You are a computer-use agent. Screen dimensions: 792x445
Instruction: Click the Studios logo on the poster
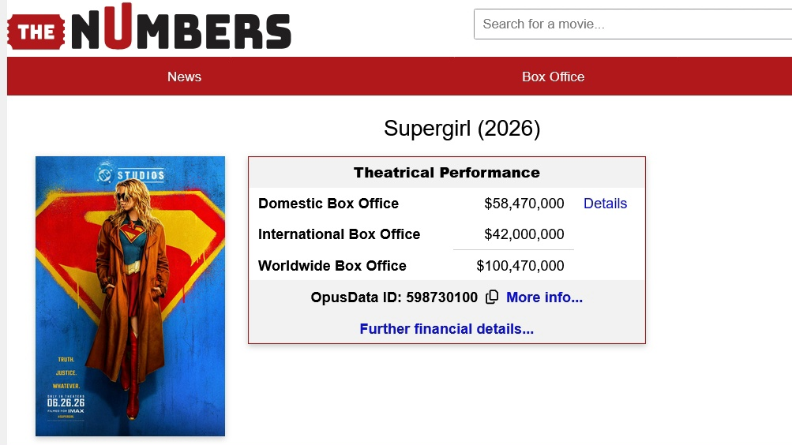pyautogui.click(x=129, y=174)
